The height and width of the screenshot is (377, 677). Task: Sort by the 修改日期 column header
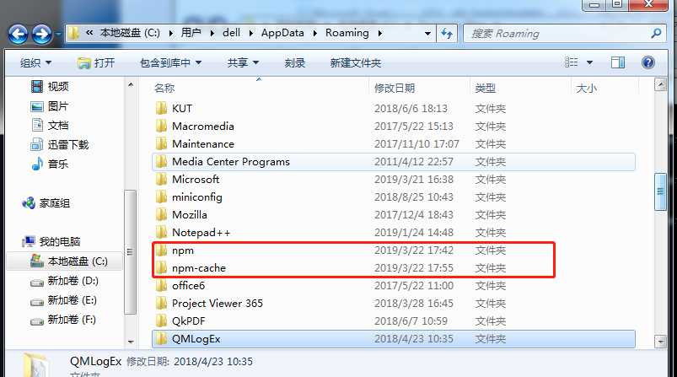pyautogui.click(x=395, y=88)
